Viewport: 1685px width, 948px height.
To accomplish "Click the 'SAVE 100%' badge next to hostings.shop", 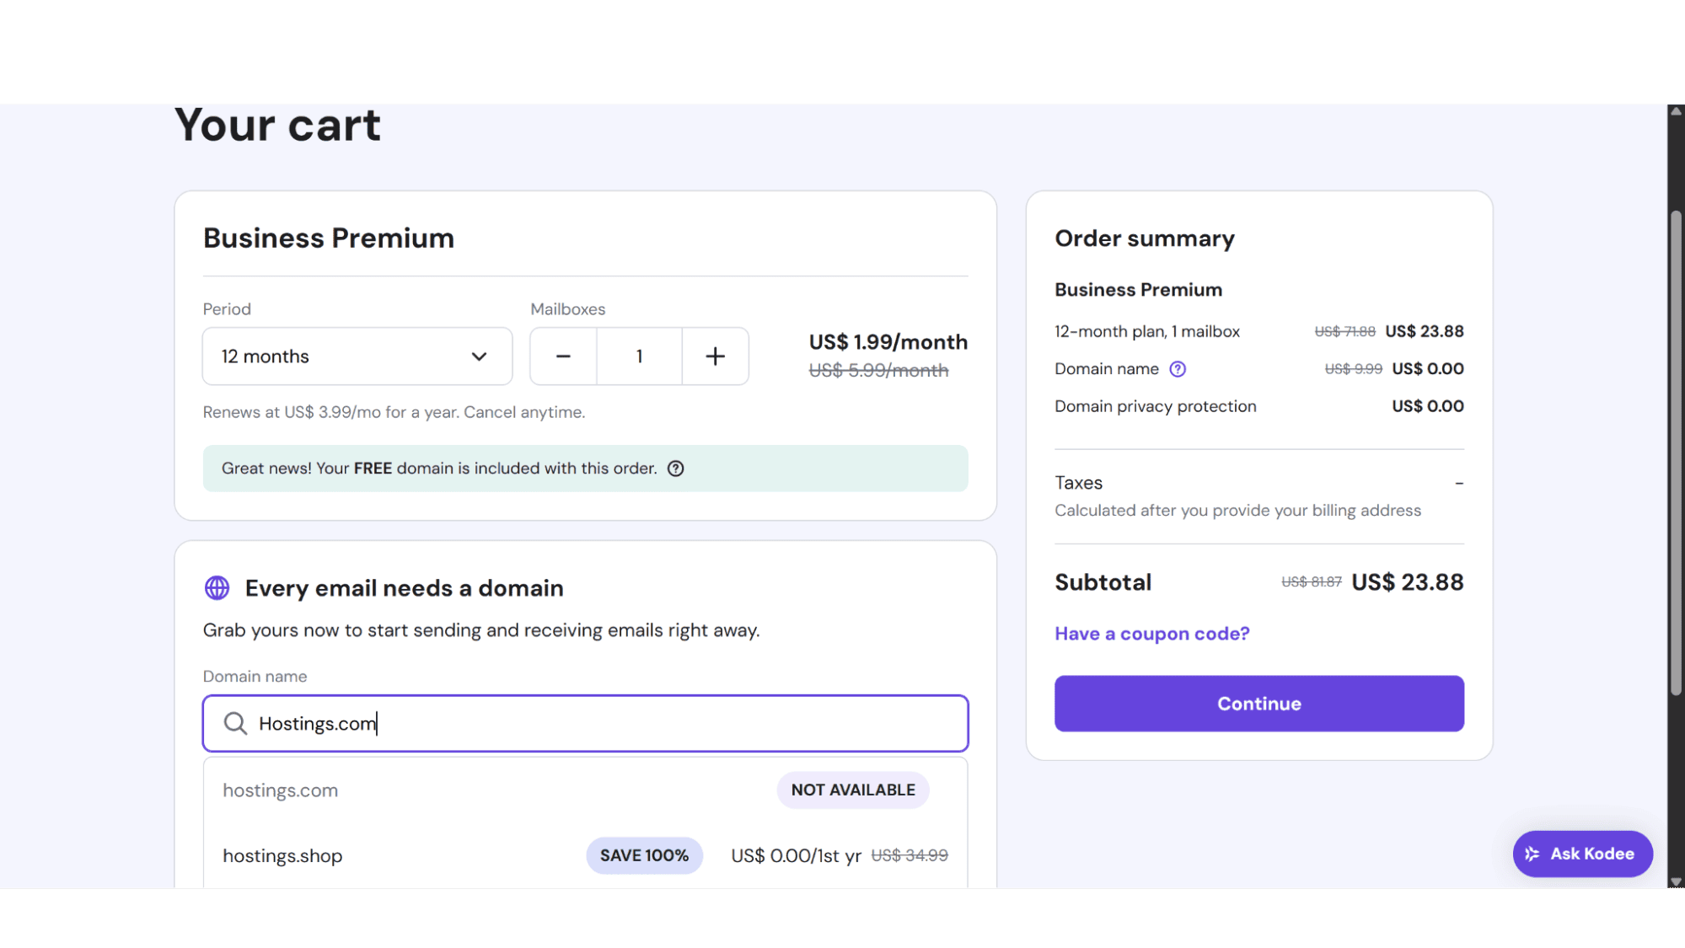I will point(644,854).
